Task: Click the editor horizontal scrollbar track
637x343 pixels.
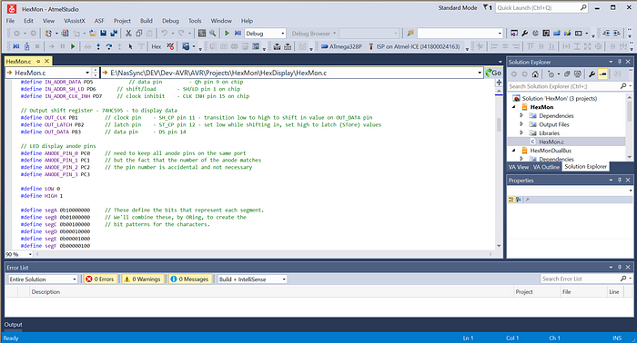Action: point(263,254)
